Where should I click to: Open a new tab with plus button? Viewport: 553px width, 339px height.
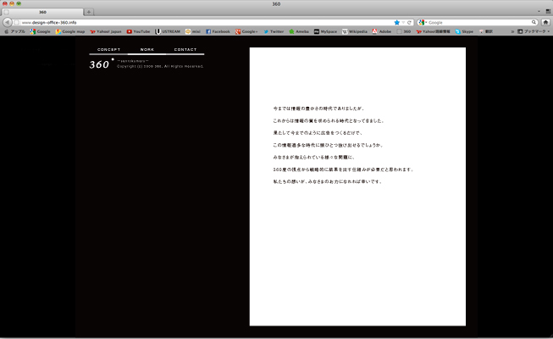pyautogui.click(x=90, y=12)
